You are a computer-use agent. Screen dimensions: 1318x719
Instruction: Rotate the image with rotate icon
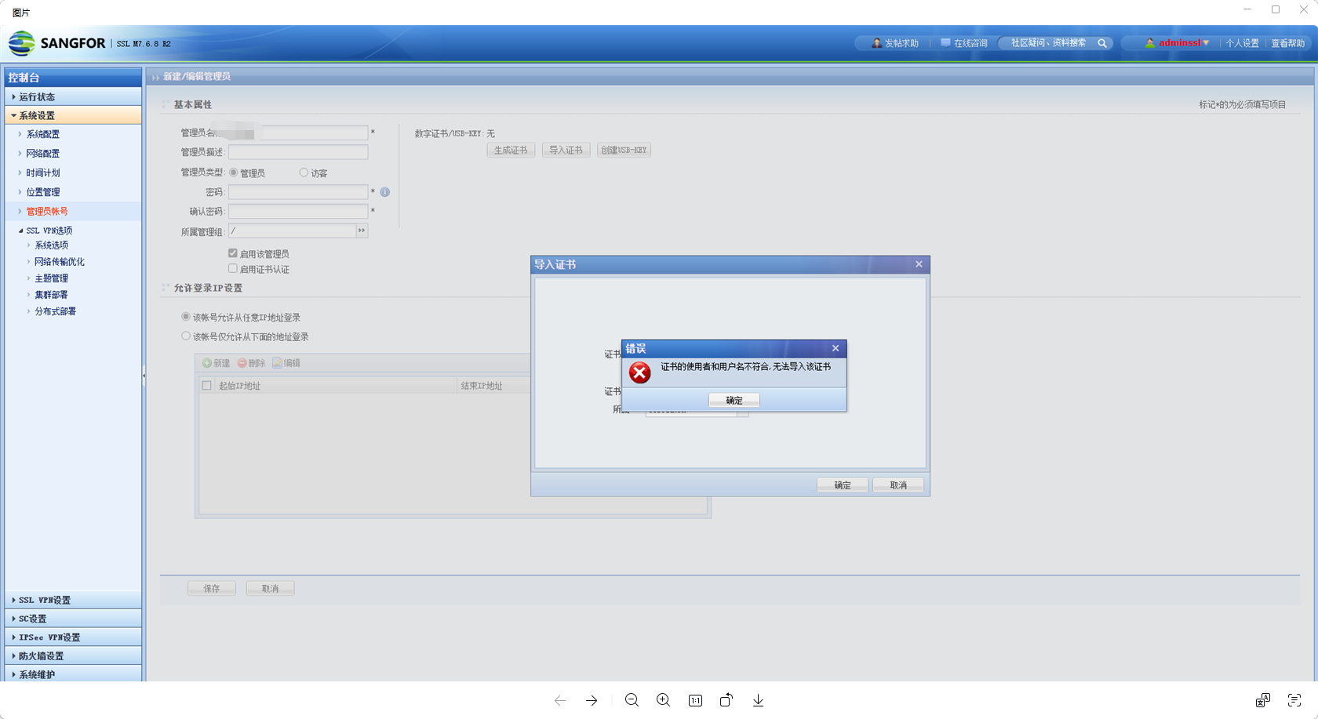click(726, 700)
